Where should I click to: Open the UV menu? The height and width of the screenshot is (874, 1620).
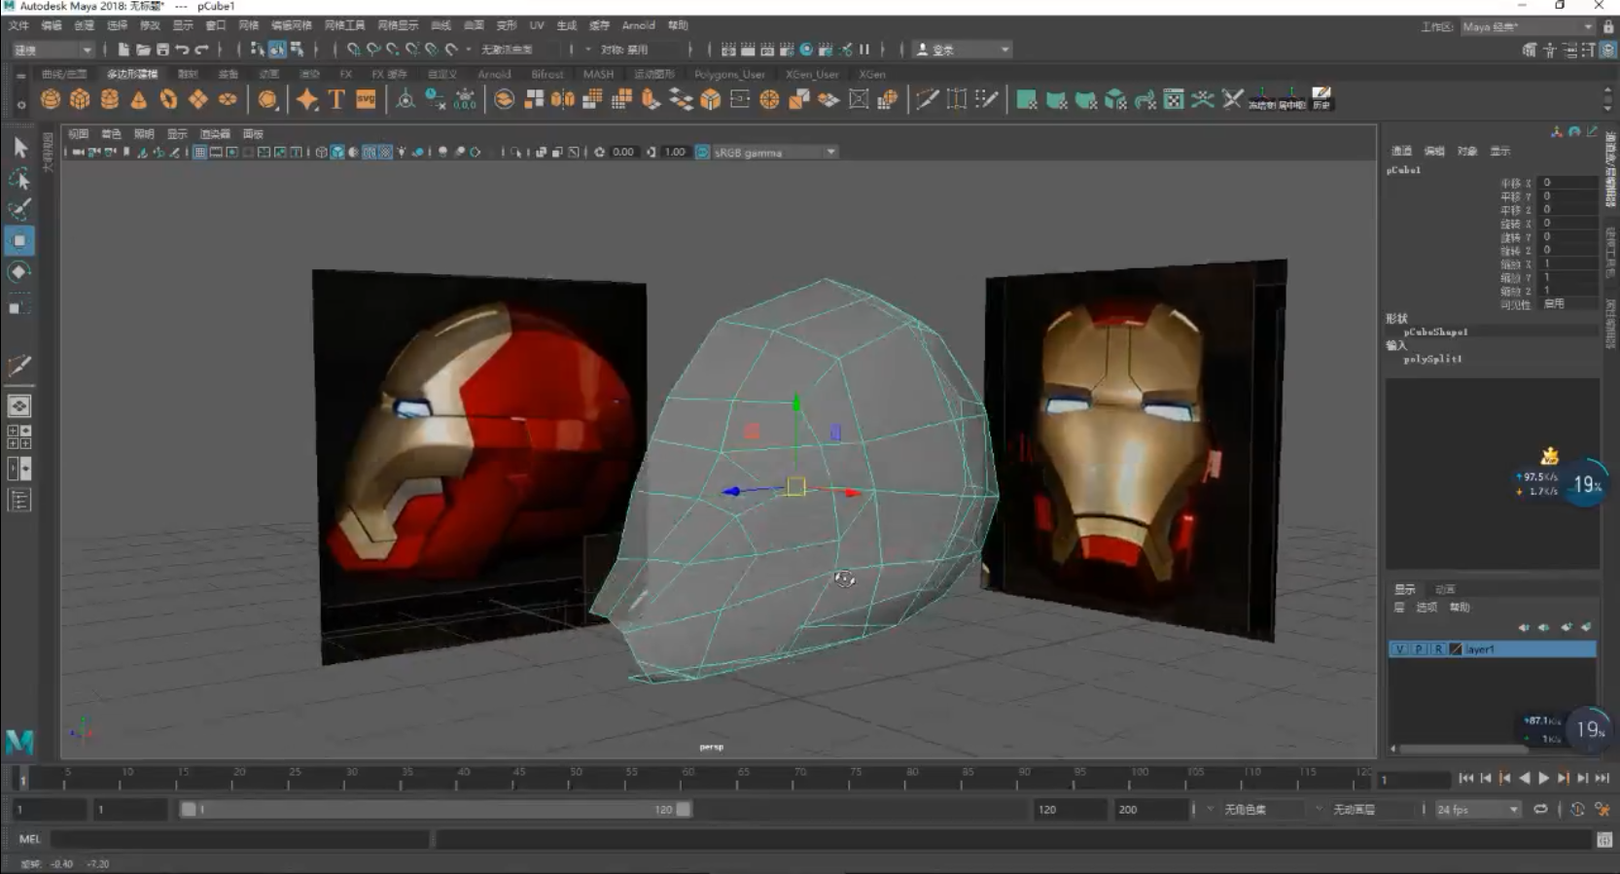[537, 25]
